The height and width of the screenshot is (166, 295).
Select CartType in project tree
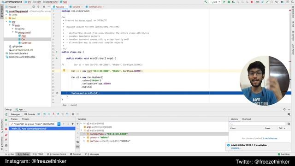point(26,43)
